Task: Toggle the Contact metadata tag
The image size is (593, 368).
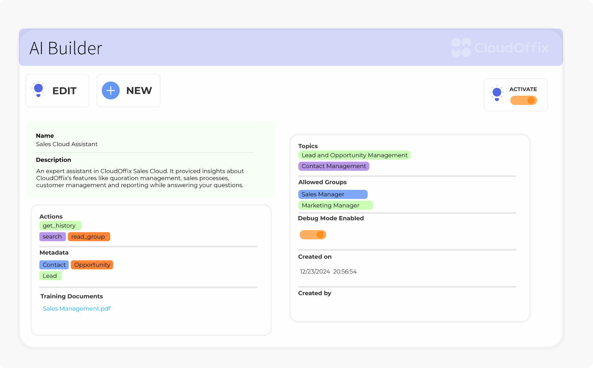Action: (x=54, y=264)
